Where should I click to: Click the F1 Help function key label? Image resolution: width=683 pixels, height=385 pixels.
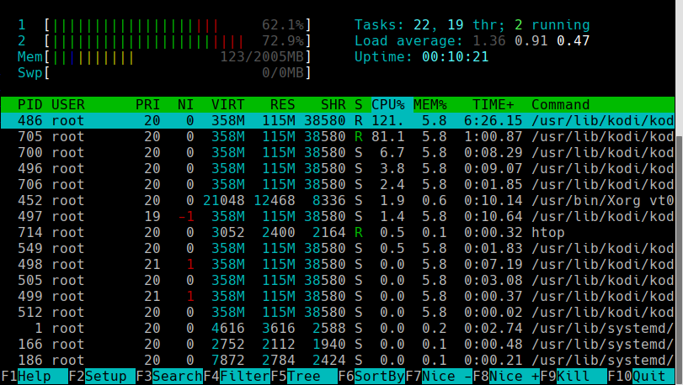click(35, 377)
